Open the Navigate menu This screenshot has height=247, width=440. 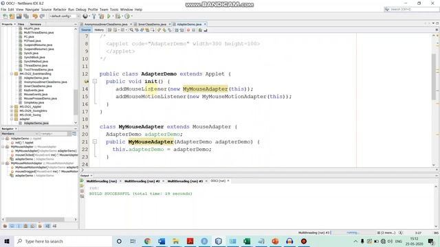tap(32, 10)
